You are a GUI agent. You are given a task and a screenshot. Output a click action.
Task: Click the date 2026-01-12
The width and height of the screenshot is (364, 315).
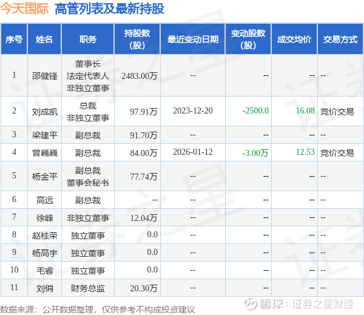click(193, 152)
